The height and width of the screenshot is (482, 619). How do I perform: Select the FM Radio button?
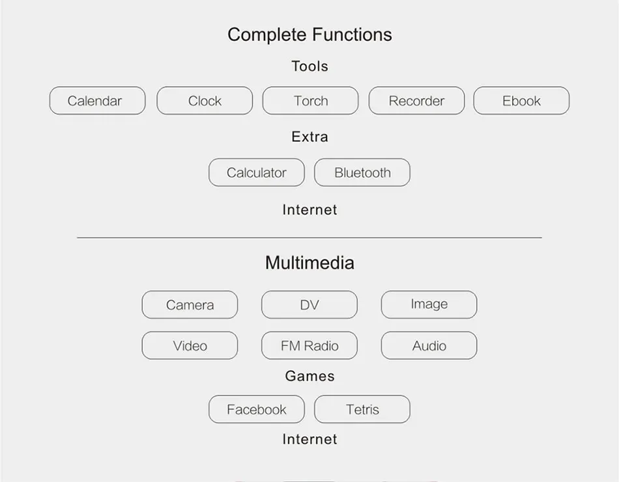309,345
